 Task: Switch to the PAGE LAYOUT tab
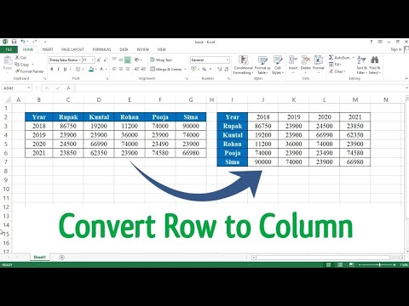[72, 49]
